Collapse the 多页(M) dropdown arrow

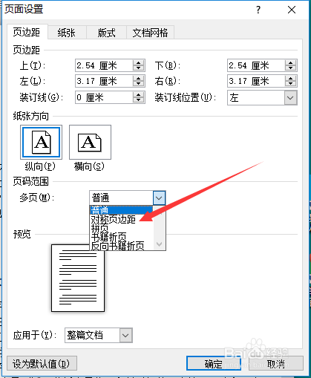159,198
